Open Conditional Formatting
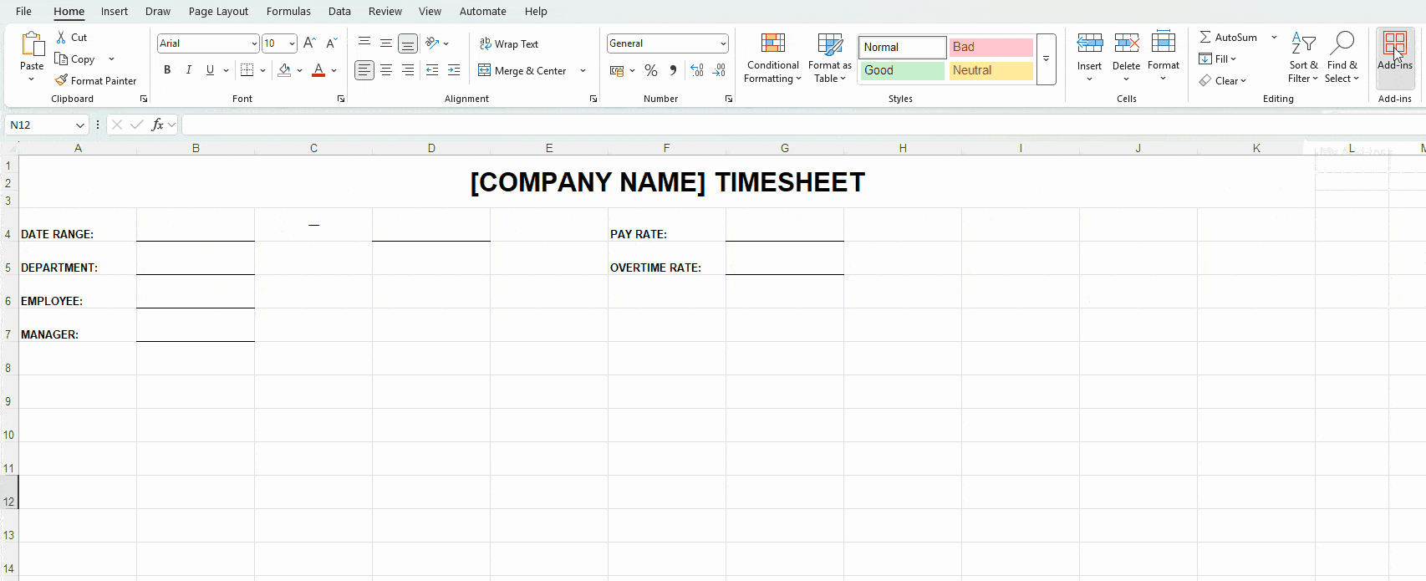Viewport: 1426px width, 581px height. pos(773,58)
